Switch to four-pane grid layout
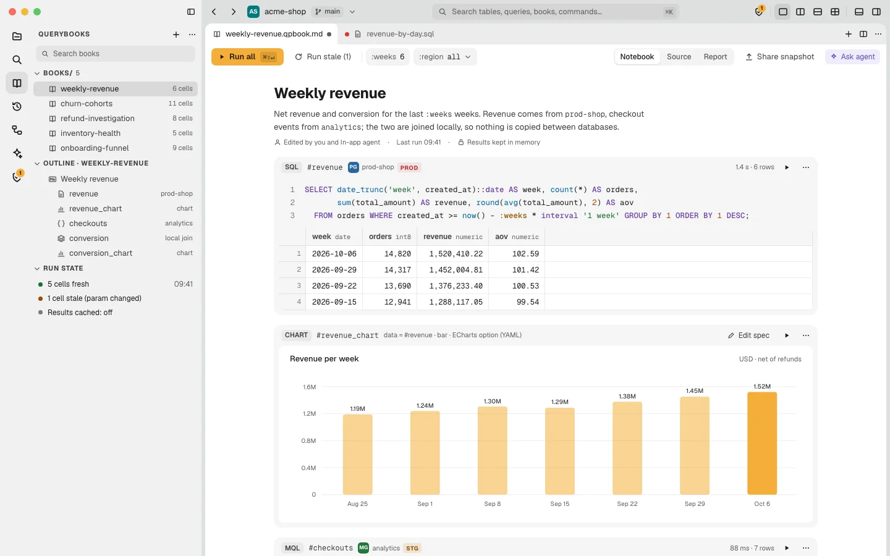This screenshot has width=890, height=556. pos(835,12)
